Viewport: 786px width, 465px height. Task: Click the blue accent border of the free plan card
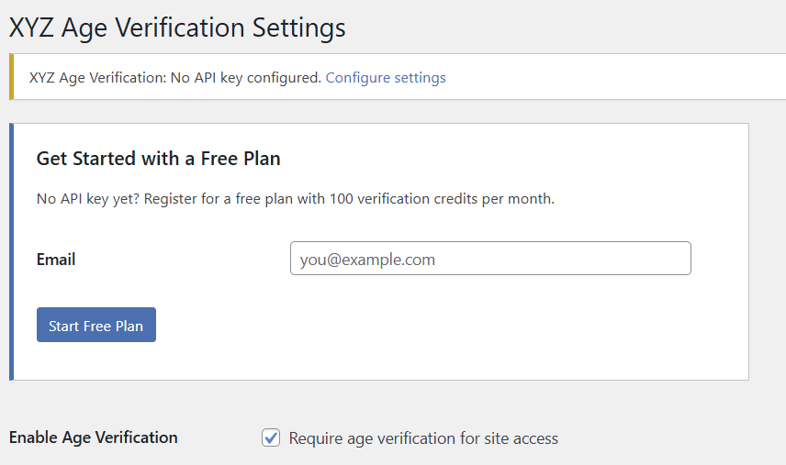[11, 251]
